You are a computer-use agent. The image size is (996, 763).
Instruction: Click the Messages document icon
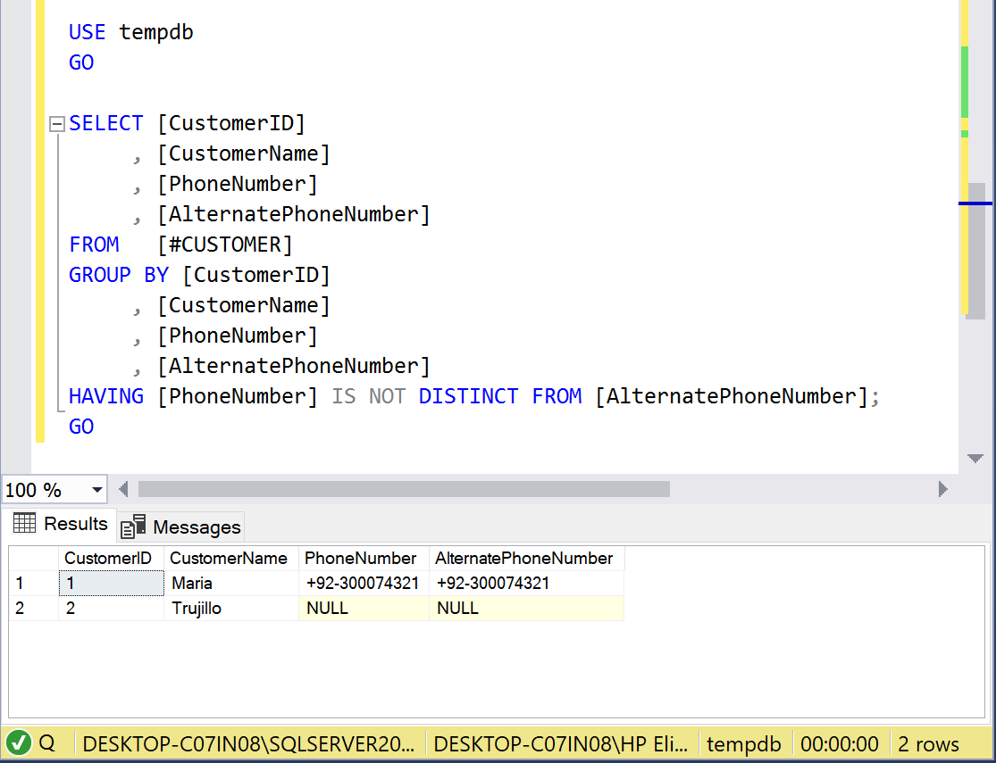coord(133,527)
